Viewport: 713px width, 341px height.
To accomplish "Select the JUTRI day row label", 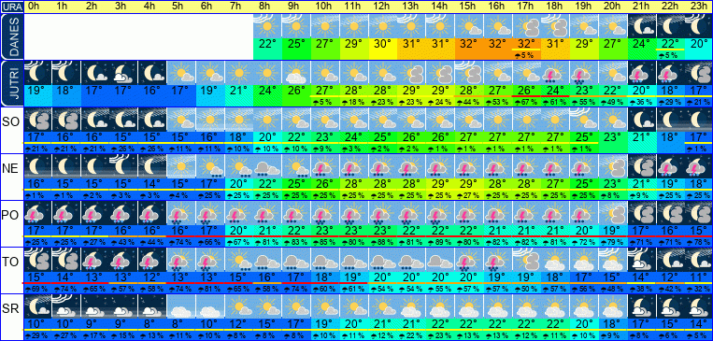I will click(x=11, y=83).
